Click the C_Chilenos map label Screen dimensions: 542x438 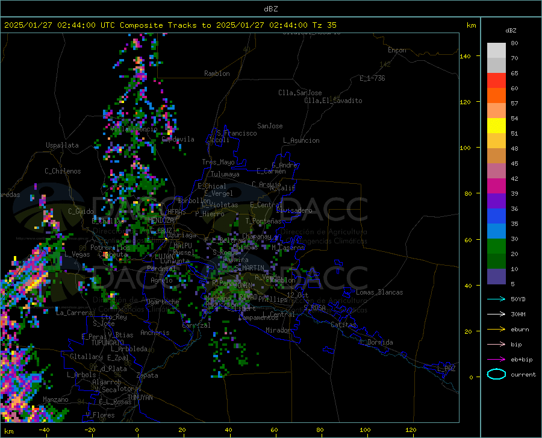click(x=63, y=171)
